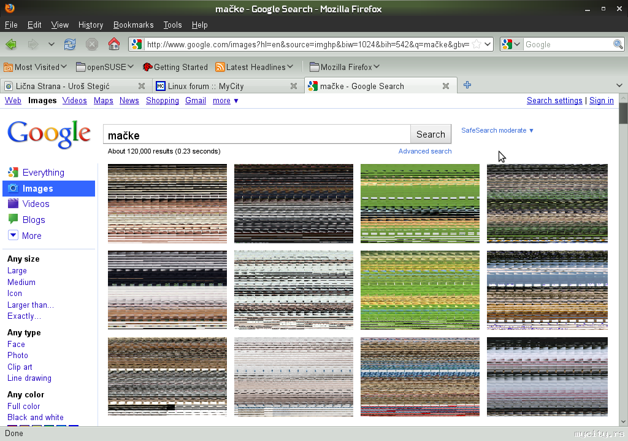Open the Bookmarks menu
This screenshot has height=441, width=628.
[x=133, y=25]
